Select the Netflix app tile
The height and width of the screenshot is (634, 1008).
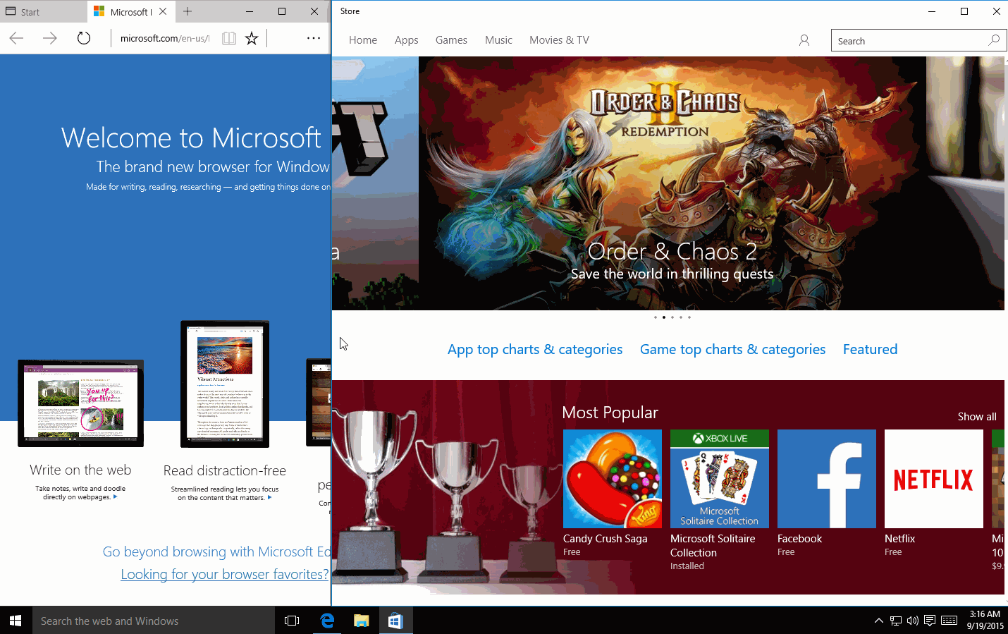click(933, 480)
